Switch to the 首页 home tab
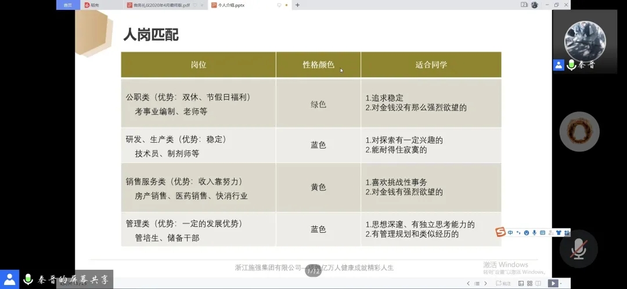 pos(68,5)
